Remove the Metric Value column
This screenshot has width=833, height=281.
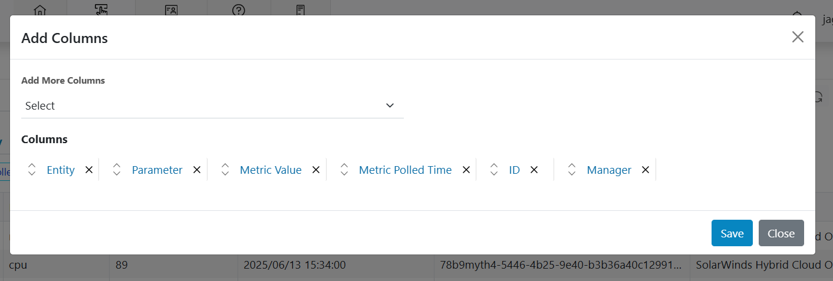click(316, 170)
